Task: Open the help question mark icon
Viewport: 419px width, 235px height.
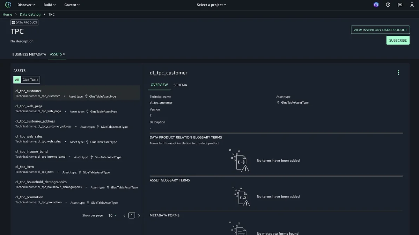Action: pyautogui.click(x=388, y=5)
